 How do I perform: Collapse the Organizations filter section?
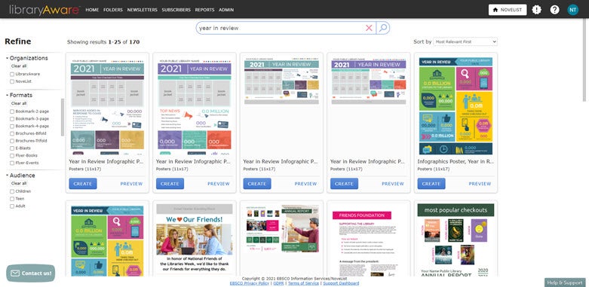point(7,58)
